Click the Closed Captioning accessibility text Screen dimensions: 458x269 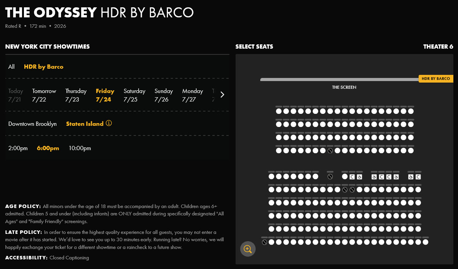[69, 257]
